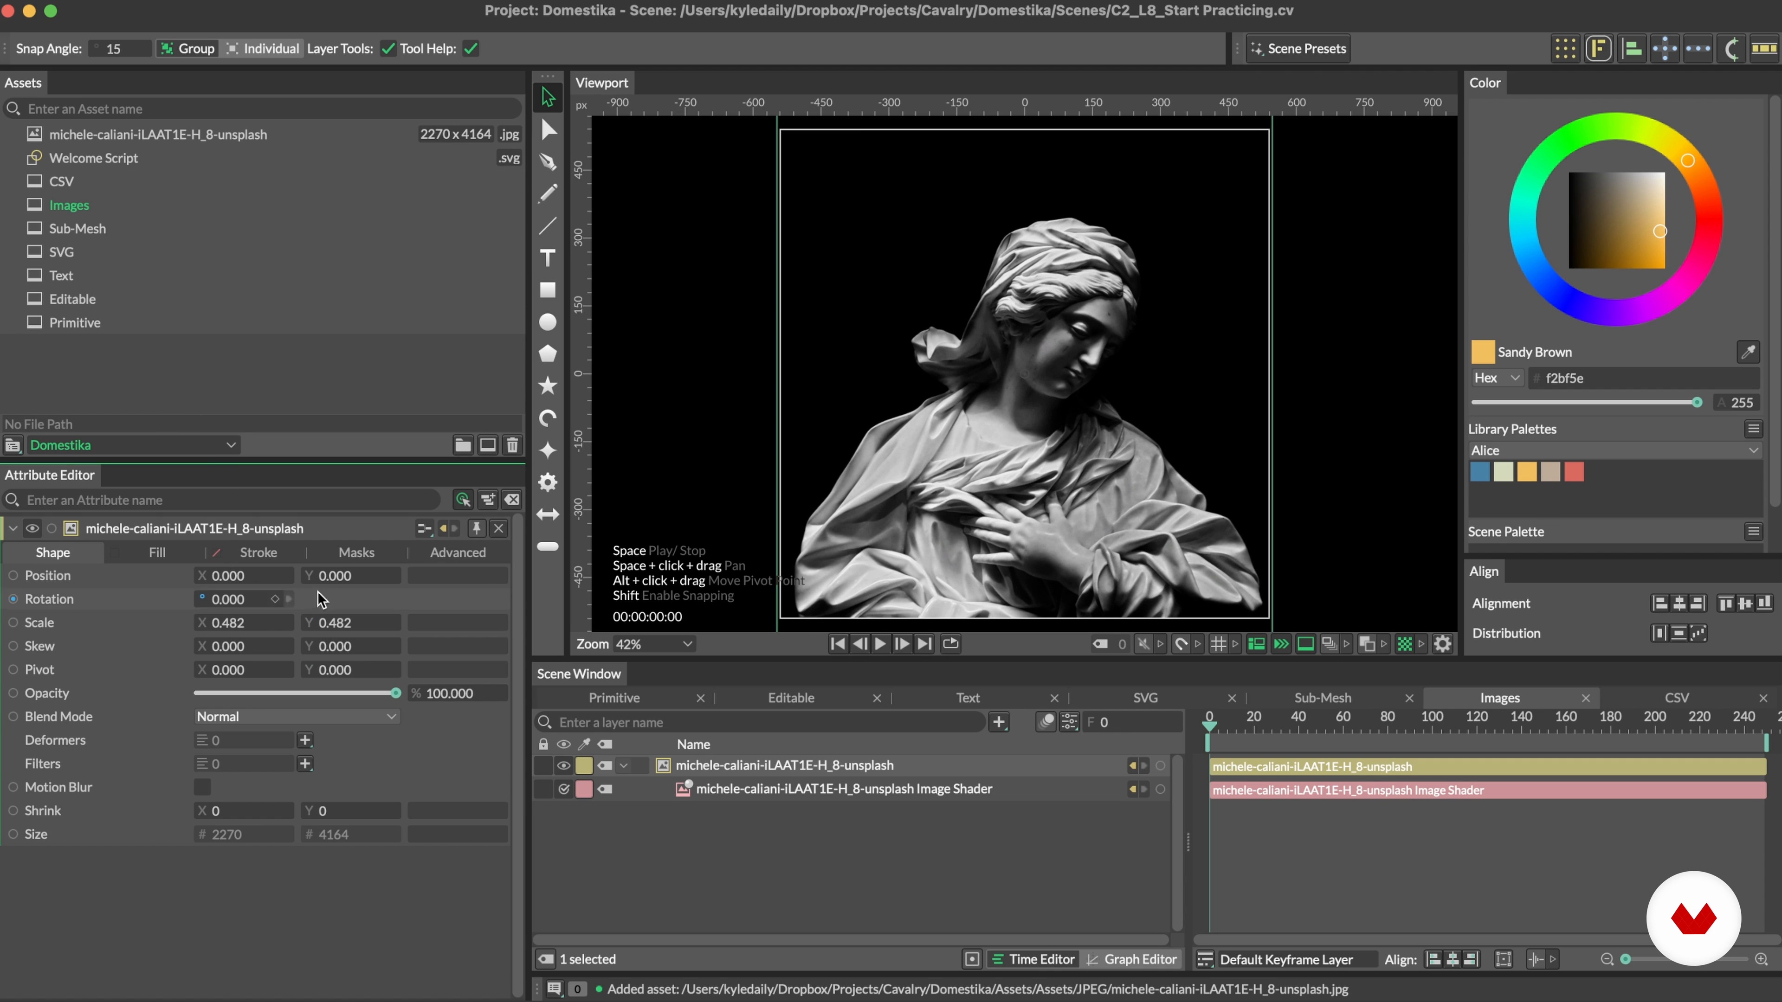Switch to Graph Editor
The width and height of the screenshot is (1782, 1002).
point(1132,959)
